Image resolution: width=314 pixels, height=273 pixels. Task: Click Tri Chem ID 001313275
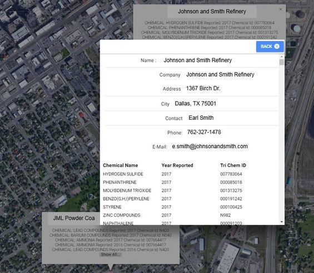coord(231,191)
